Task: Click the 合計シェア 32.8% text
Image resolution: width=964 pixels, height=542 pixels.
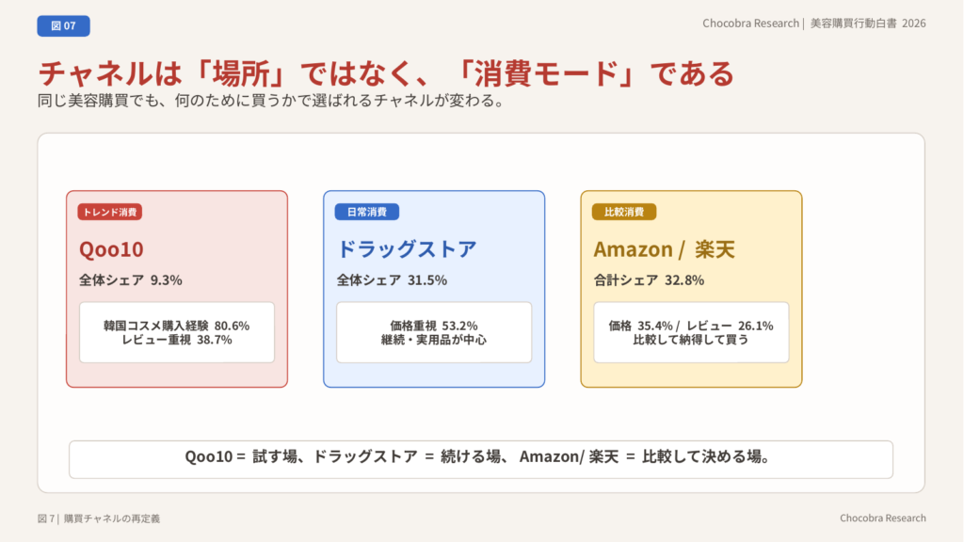Action: point(649,279)
